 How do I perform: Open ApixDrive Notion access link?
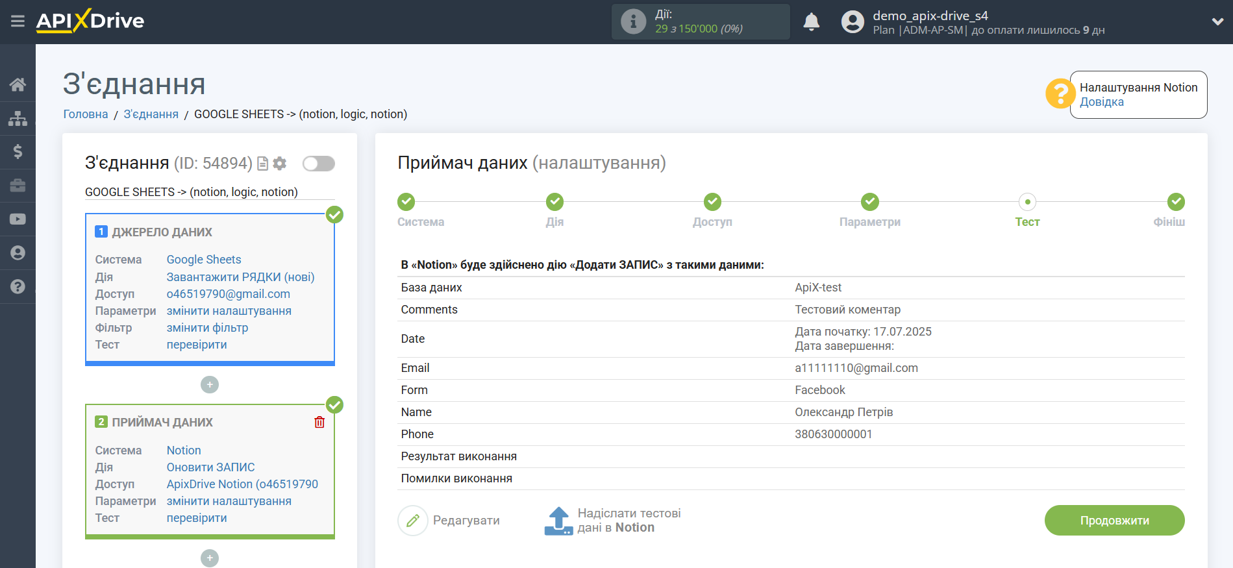click(x=243, y=484)
